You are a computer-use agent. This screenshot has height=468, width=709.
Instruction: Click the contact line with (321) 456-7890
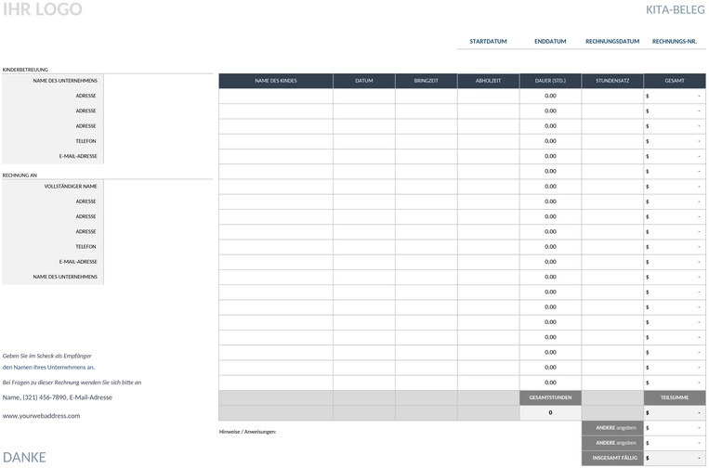(58, 397)
